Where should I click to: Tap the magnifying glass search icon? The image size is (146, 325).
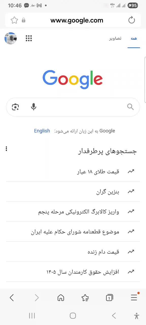[130, 107]
